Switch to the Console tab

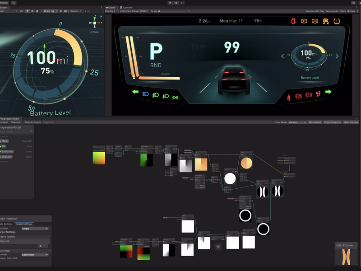pos(126,7)
